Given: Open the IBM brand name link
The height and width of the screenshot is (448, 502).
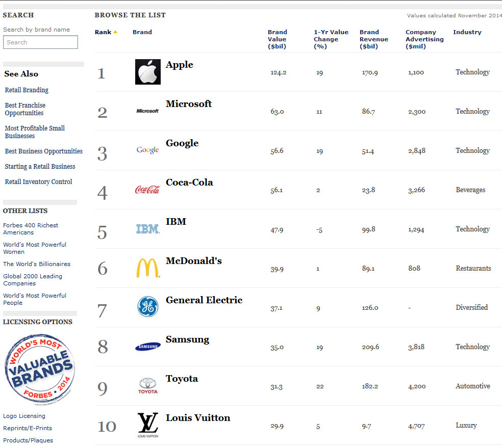Looking at the screenshot, I should [x=176, y=221].
